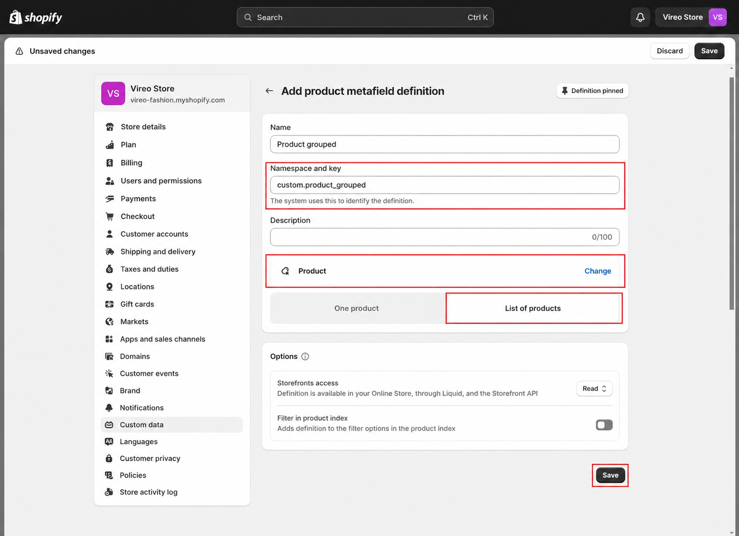
Task: Click the Payments icon
Action: pos(109,199)
